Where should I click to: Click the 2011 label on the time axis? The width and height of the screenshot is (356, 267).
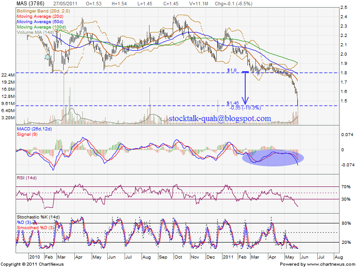point(228,257)
